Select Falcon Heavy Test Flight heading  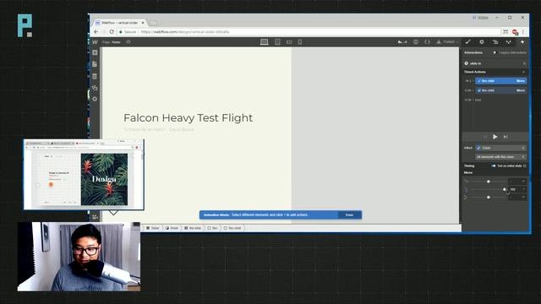(x=188, y=118)
